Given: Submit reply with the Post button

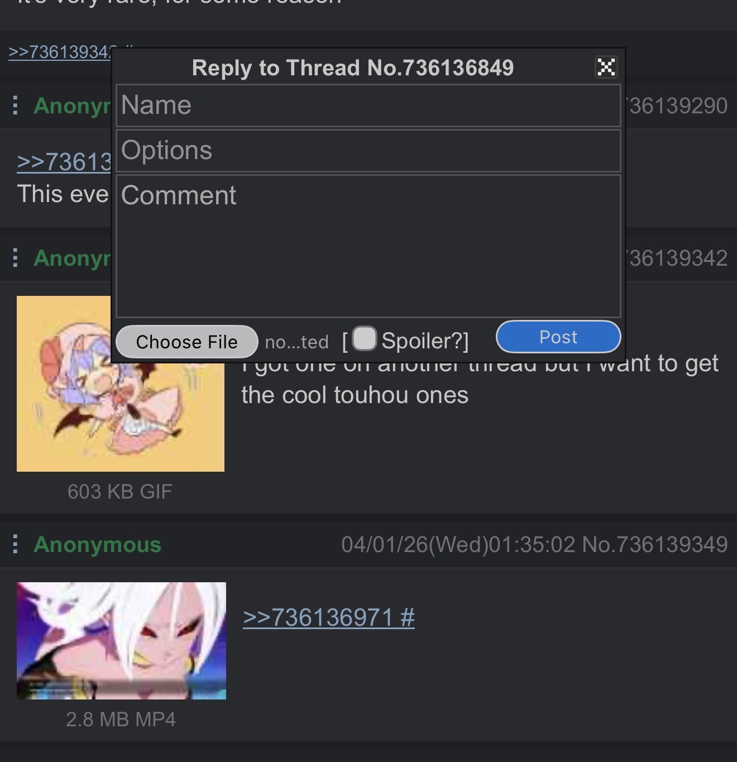Looking at the screenshot, I should point(558,337).
